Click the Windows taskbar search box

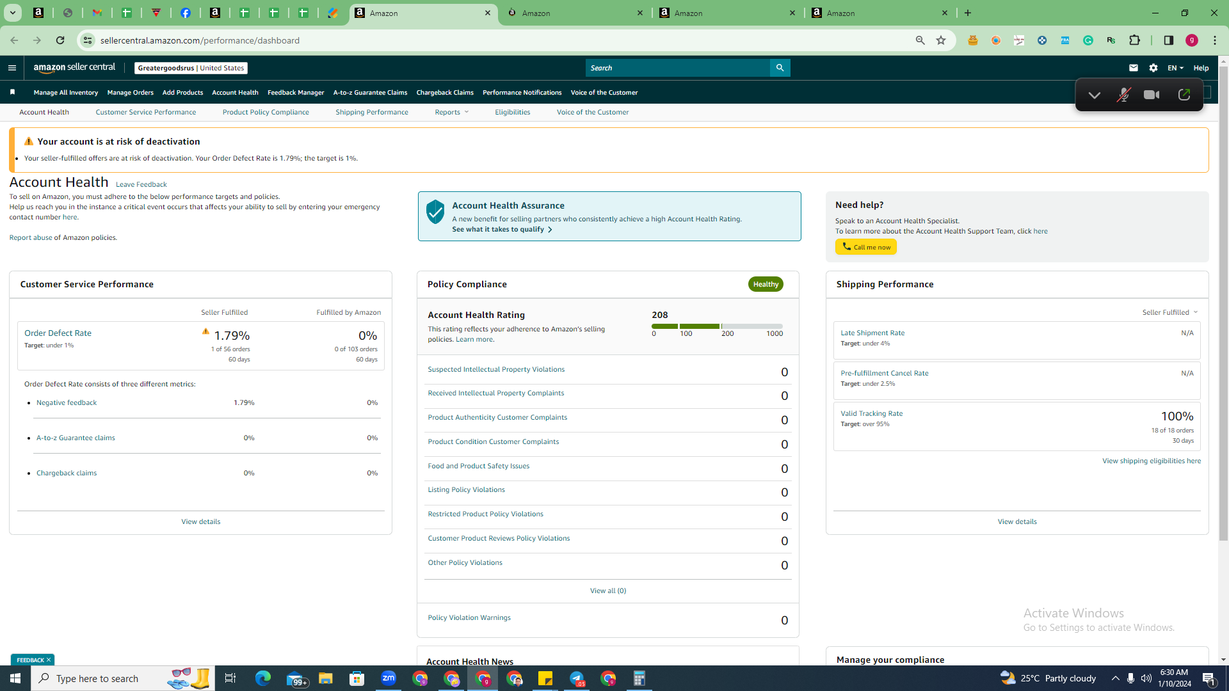point(122,678)
